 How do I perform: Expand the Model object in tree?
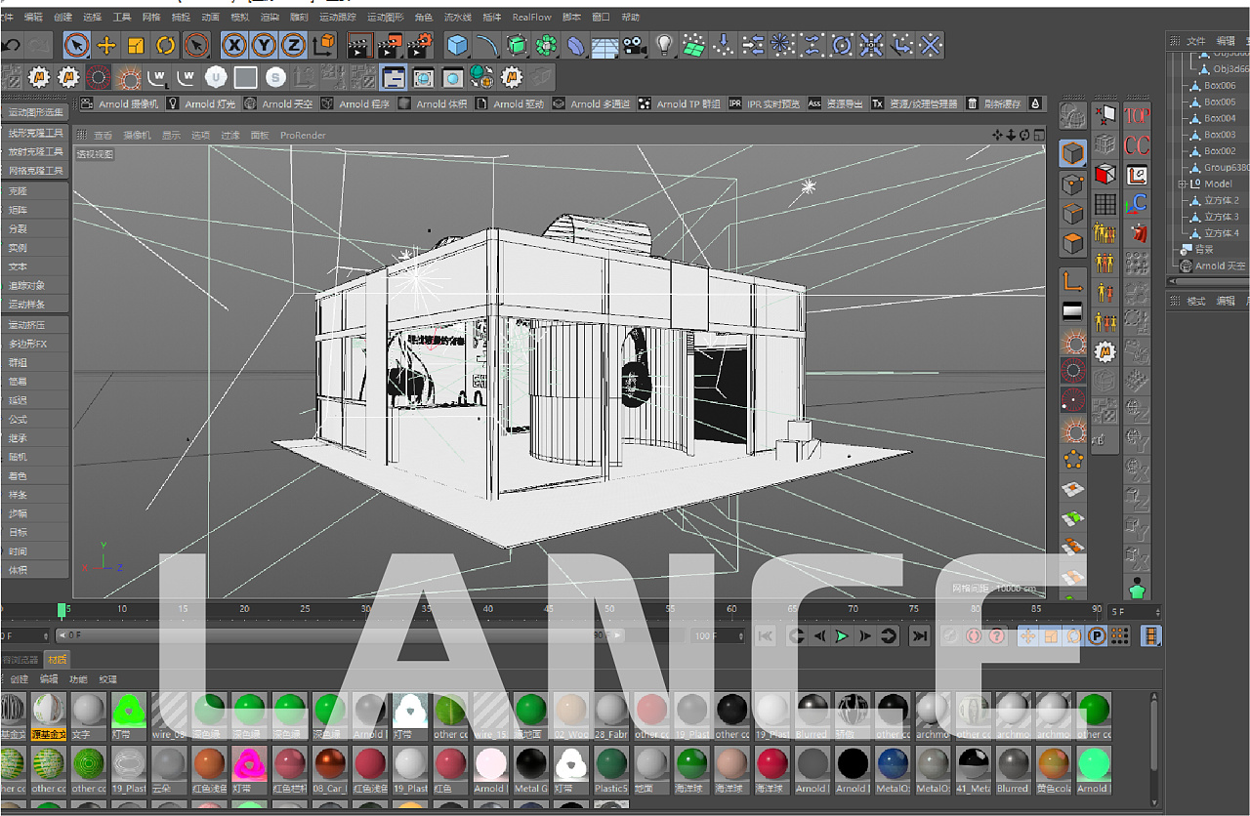click(x=1183, y=184)
